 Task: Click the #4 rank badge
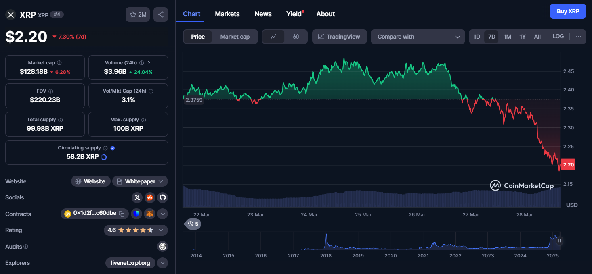(x=57, y=15)
